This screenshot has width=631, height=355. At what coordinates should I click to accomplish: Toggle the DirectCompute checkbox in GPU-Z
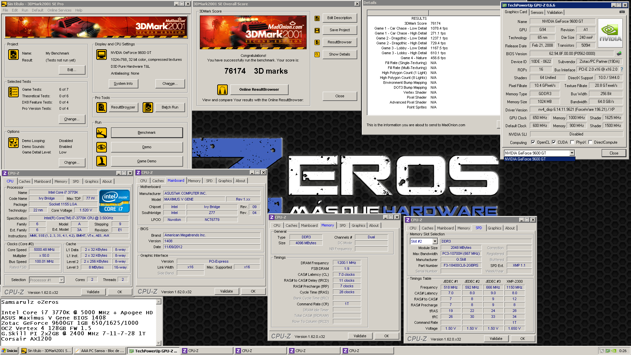(590, 142)
